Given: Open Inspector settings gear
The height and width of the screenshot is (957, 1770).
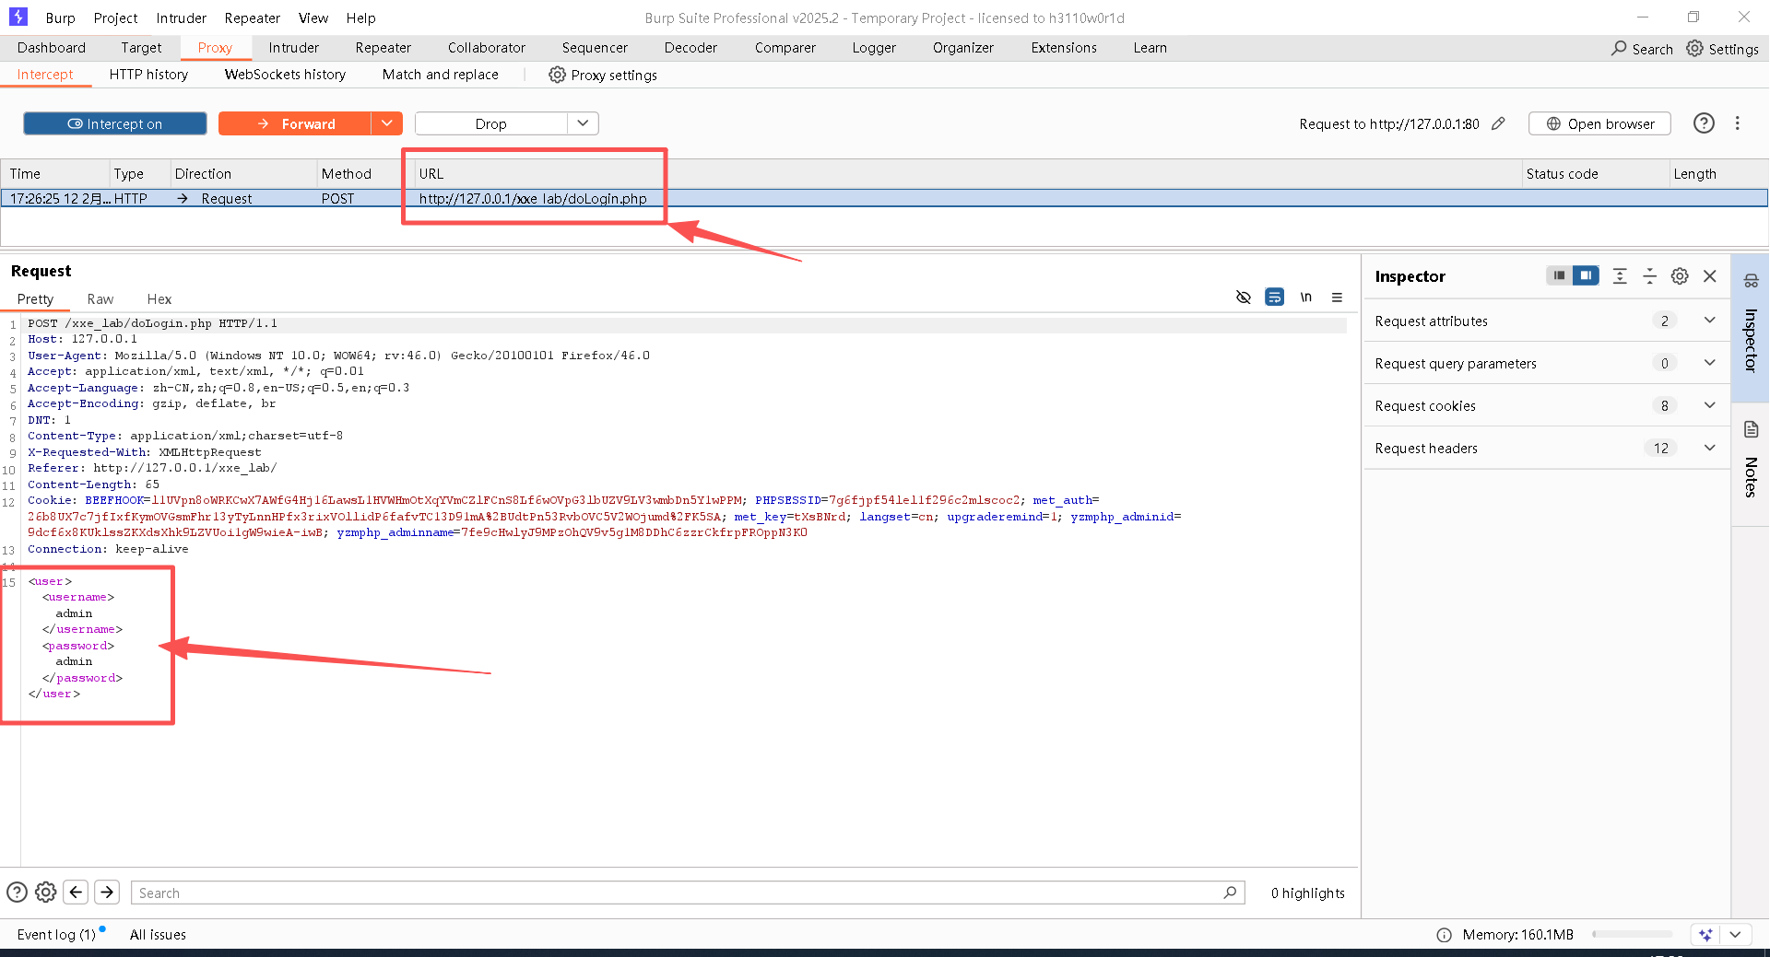Looking at the screenshot, I should click(x=1680, y=275).
